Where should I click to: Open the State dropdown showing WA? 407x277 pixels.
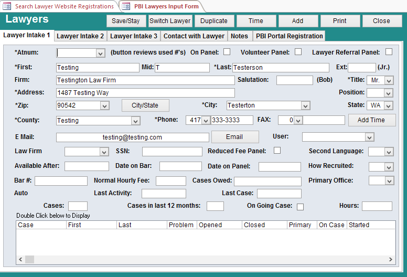(389, 105)
